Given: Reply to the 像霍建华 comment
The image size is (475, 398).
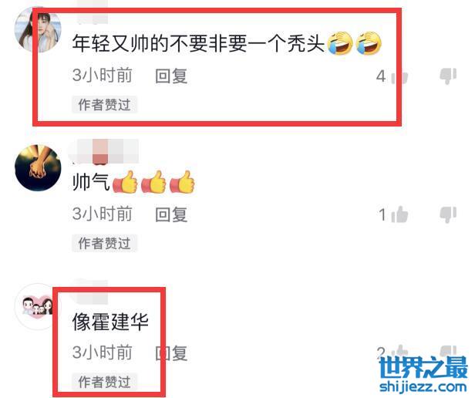Looking at the screenshot, I should pos(171,352).
